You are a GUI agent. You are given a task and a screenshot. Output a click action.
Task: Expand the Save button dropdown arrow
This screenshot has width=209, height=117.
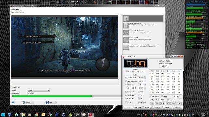click(56, 102)
